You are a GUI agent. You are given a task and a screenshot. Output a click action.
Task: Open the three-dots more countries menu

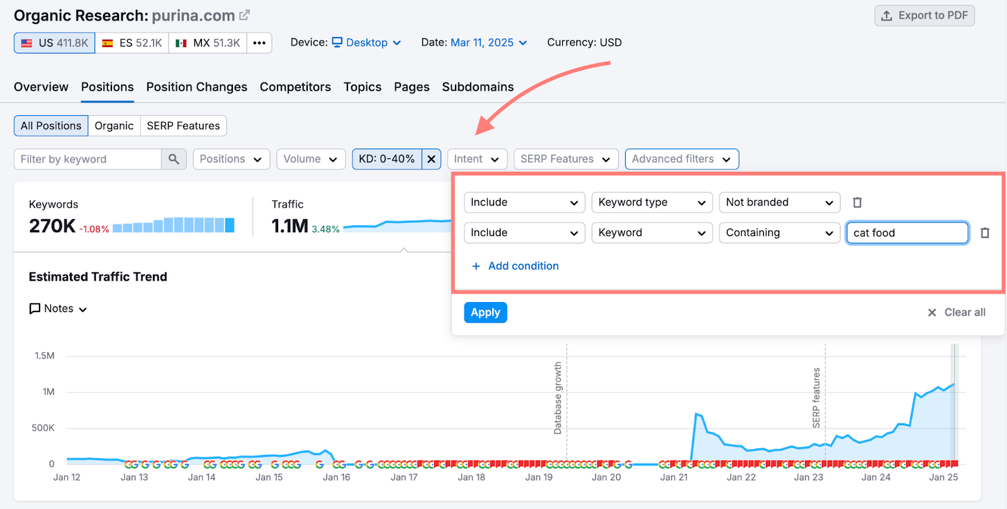pyautogui.click(x=259, y=43)
